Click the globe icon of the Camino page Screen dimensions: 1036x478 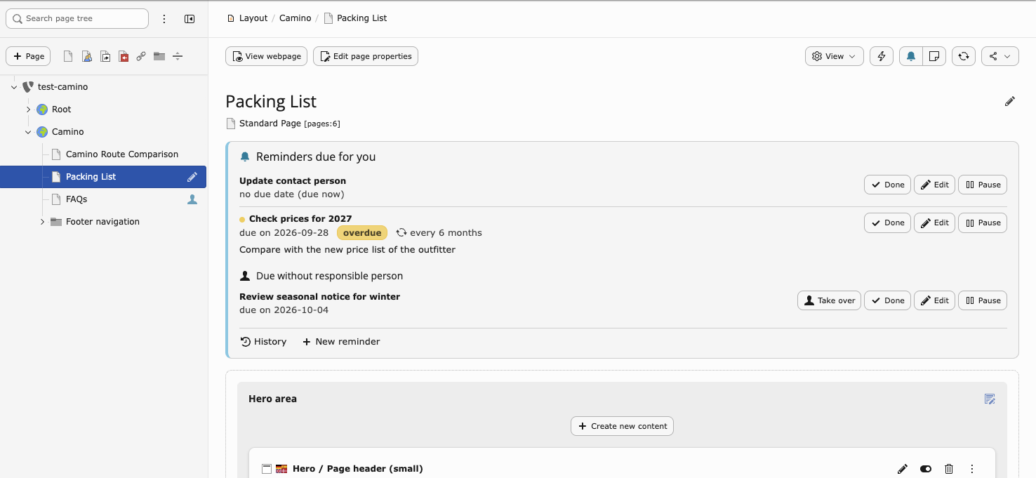[x=42, y=132]
